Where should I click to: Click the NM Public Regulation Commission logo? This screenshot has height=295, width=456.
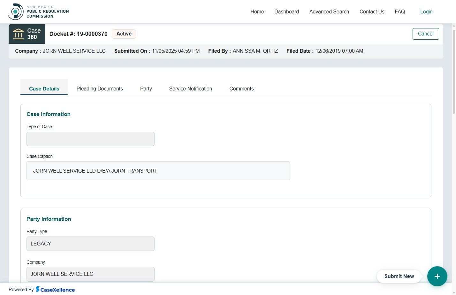[x=38, y=12]
